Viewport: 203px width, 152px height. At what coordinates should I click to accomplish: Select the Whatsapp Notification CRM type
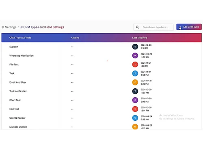[22, 56]
